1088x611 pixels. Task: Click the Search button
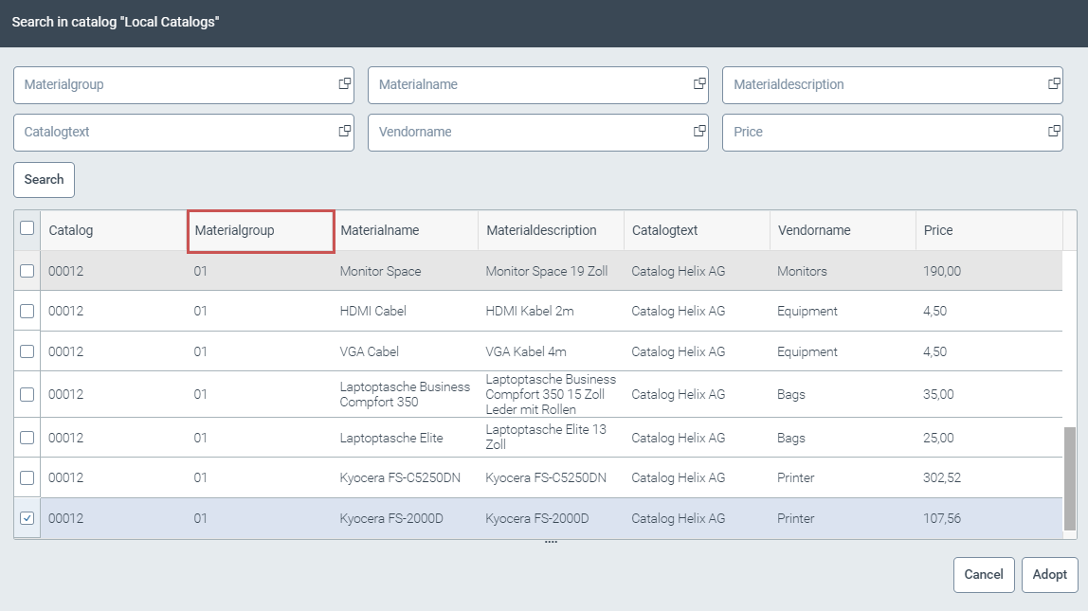click(43, 179)
